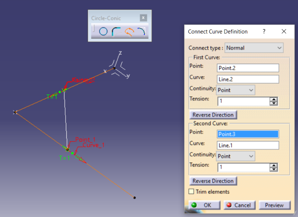Close the Circle-Conic toolbar
Screen dimensions: 298x217
pyautogui.click(x=143, y=17)
